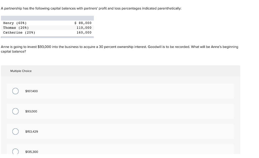Click the $107,400 answer label text
Image resolution: width=259 pixels, height=158 pixels.
click(x=31, y=91)
